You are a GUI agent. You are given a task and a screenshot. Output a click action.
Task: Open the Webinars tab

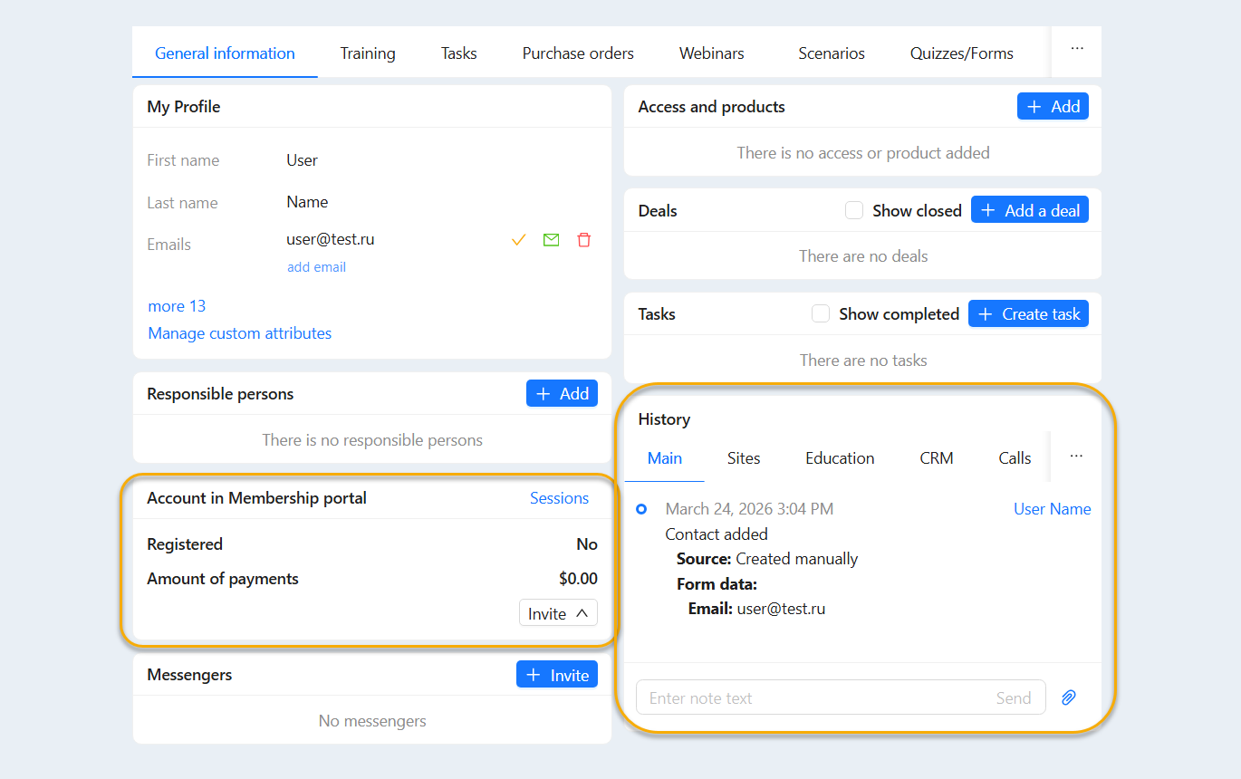712,53
